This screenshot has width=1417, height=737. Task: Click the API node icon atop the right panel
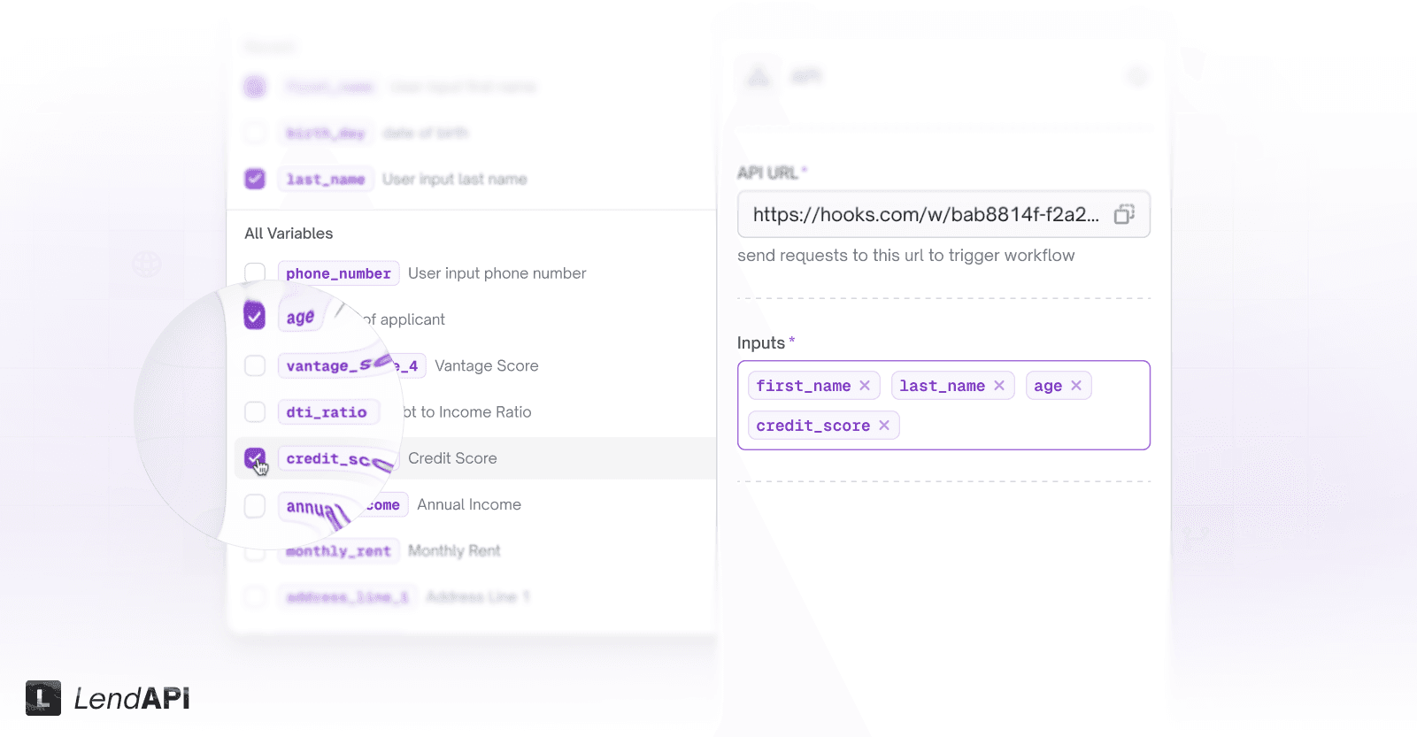(x=758, y=76)
